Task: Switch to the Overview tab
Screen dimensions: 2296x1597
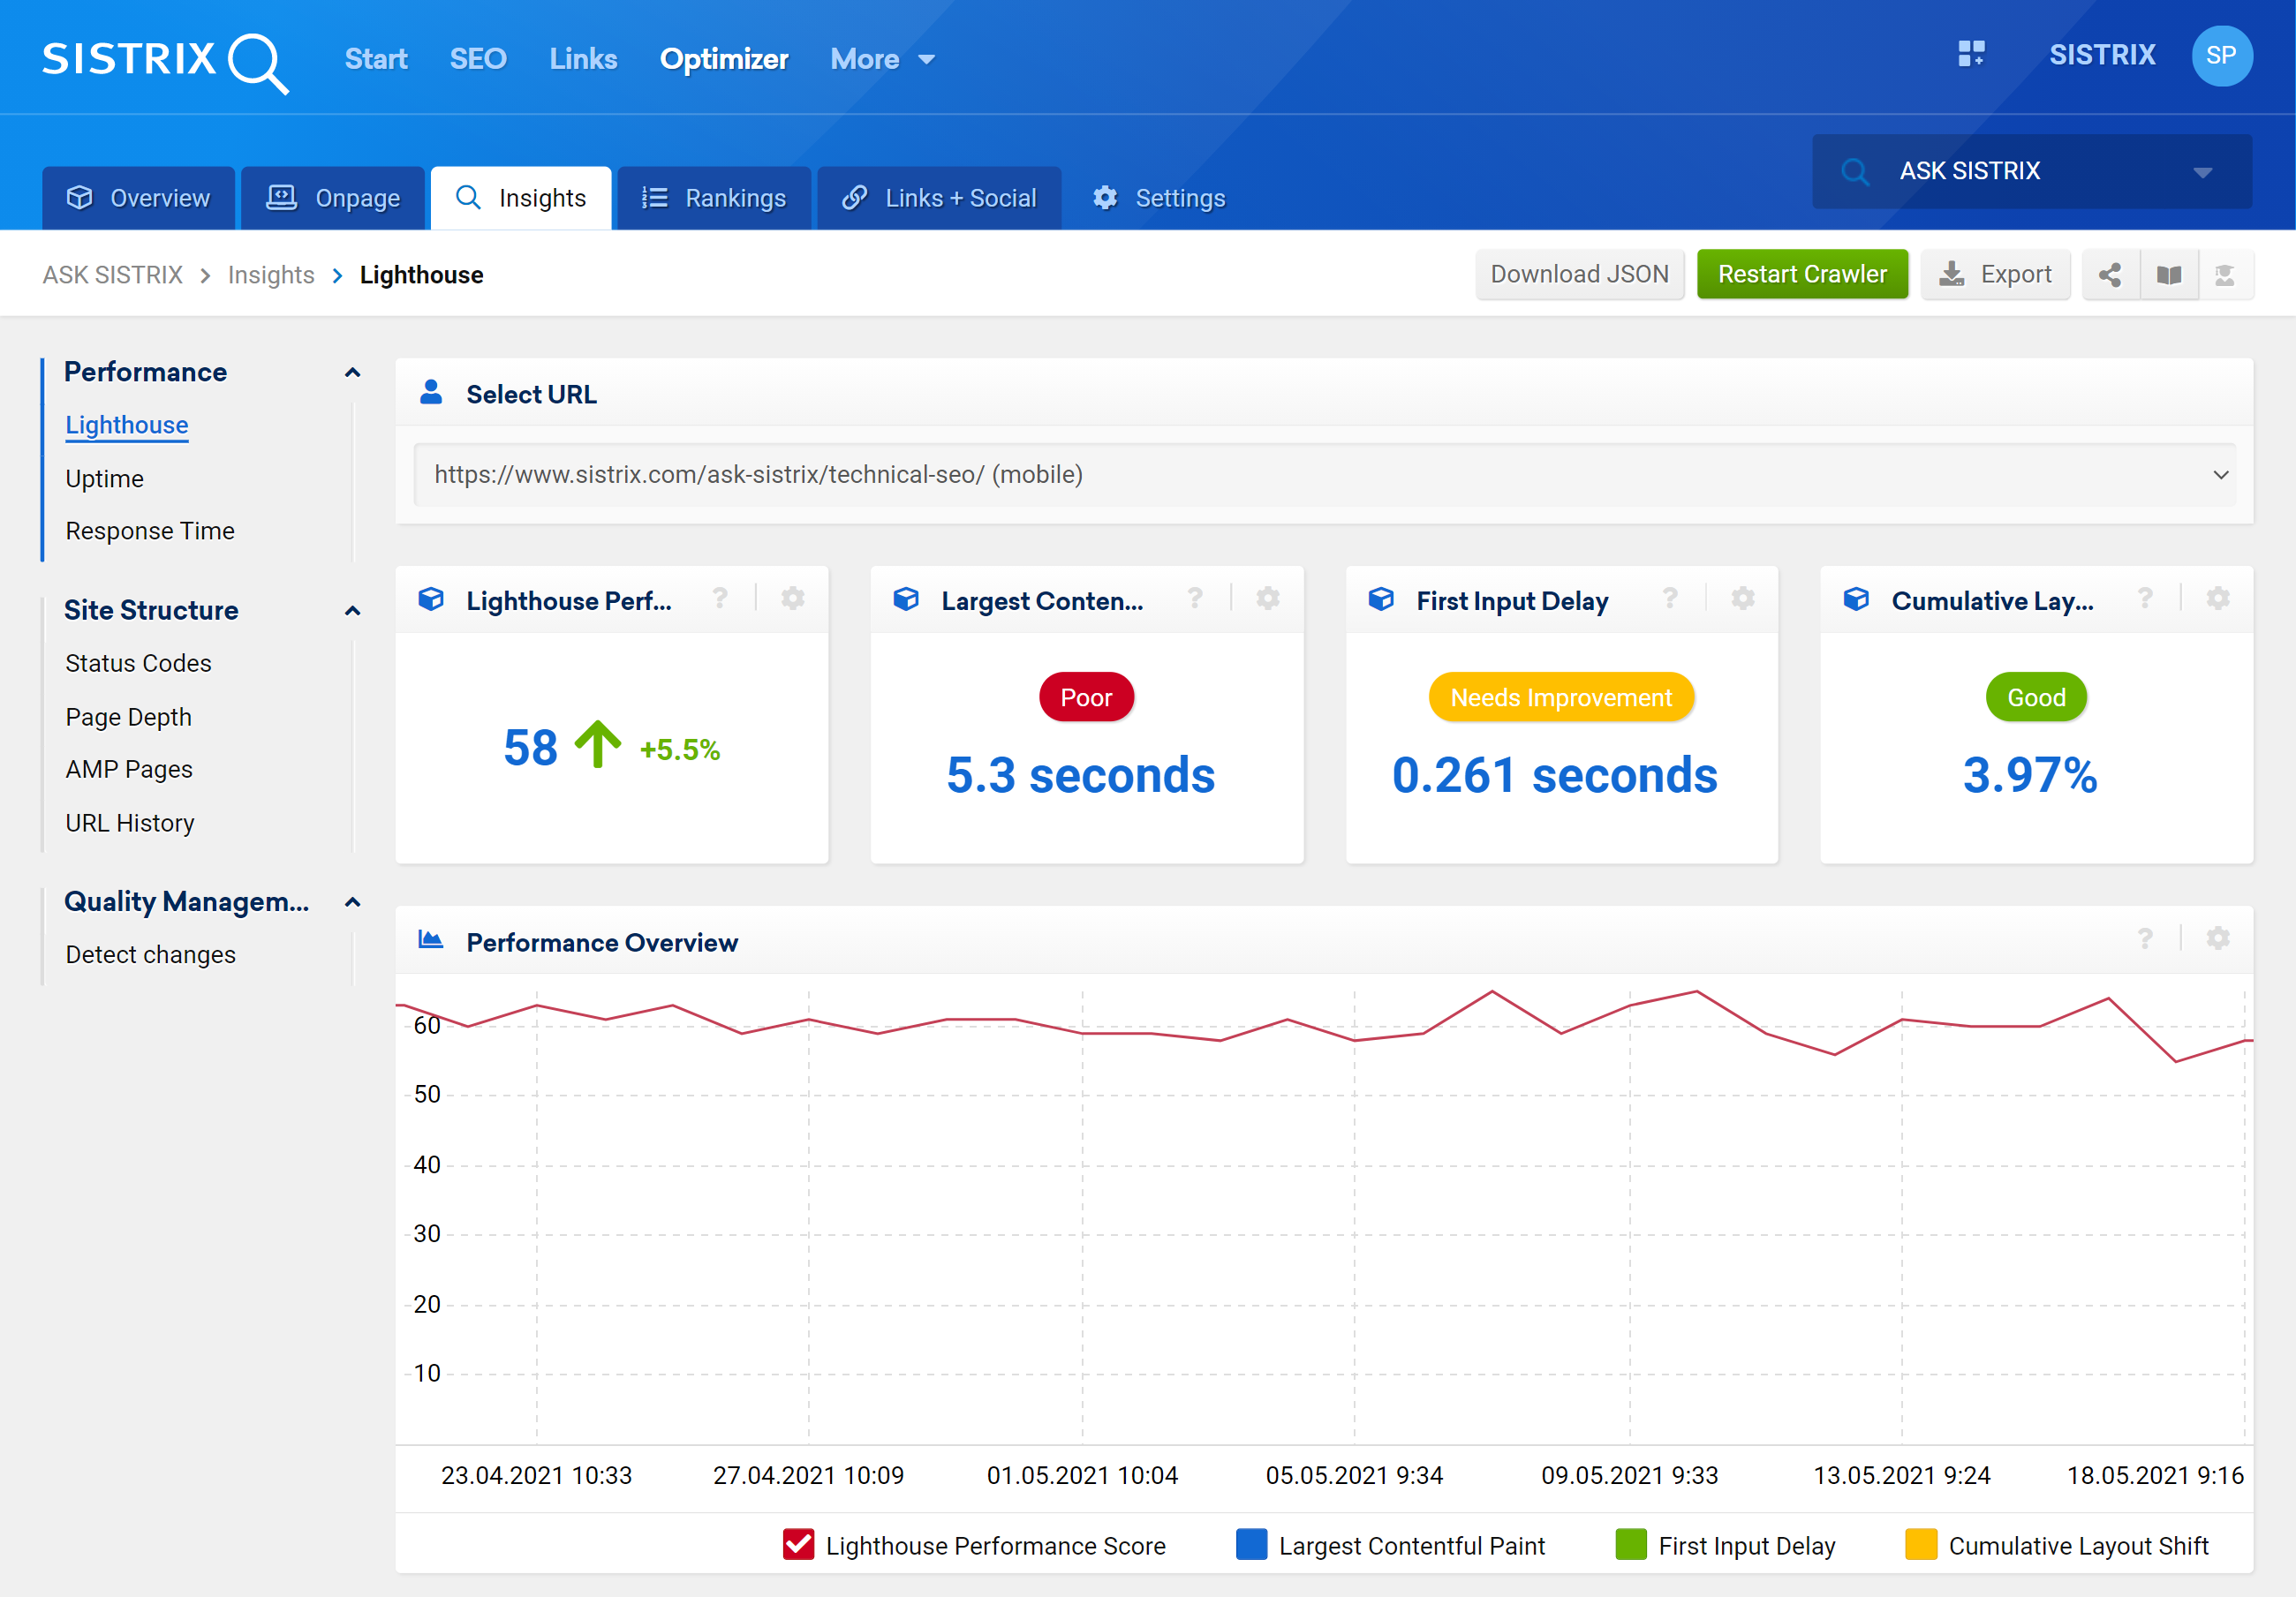Action: coord(138,197)
